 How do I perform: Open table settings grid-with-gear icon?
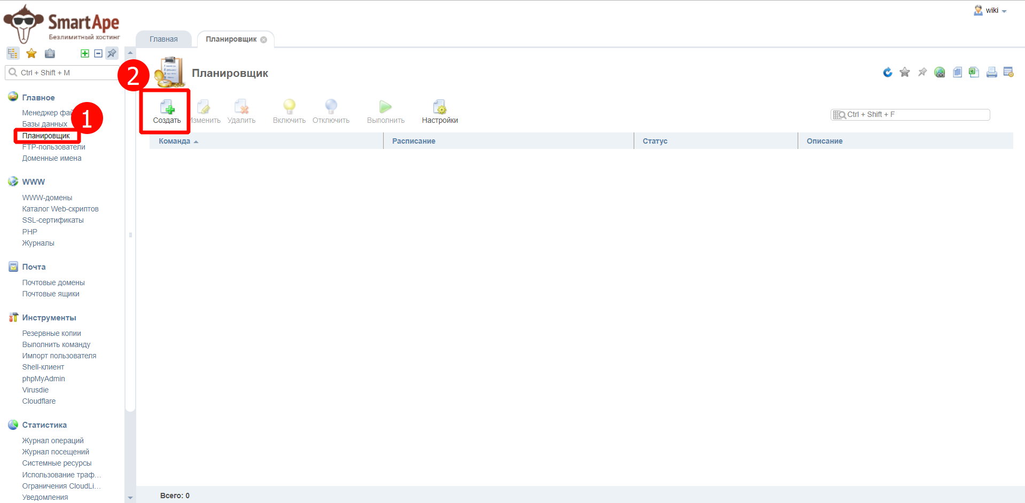click(x=1008, y=72)
